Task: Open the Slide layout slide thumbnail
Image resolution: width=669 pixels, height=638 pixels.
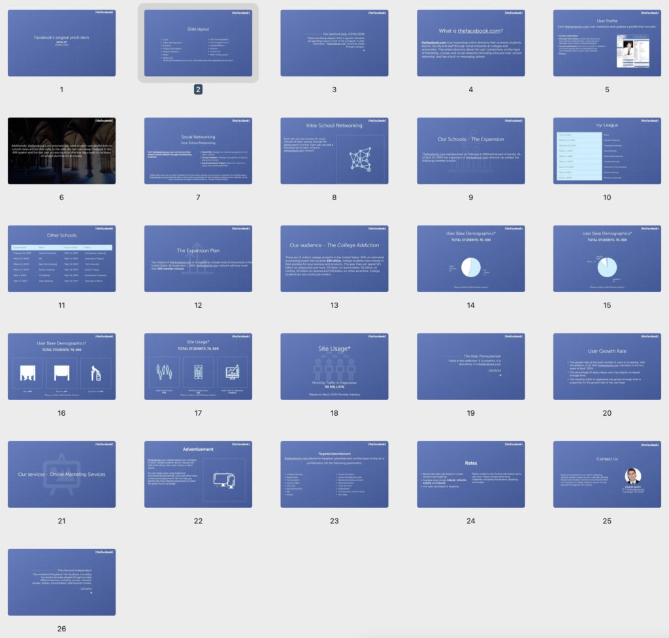Action: coord(198,43)
